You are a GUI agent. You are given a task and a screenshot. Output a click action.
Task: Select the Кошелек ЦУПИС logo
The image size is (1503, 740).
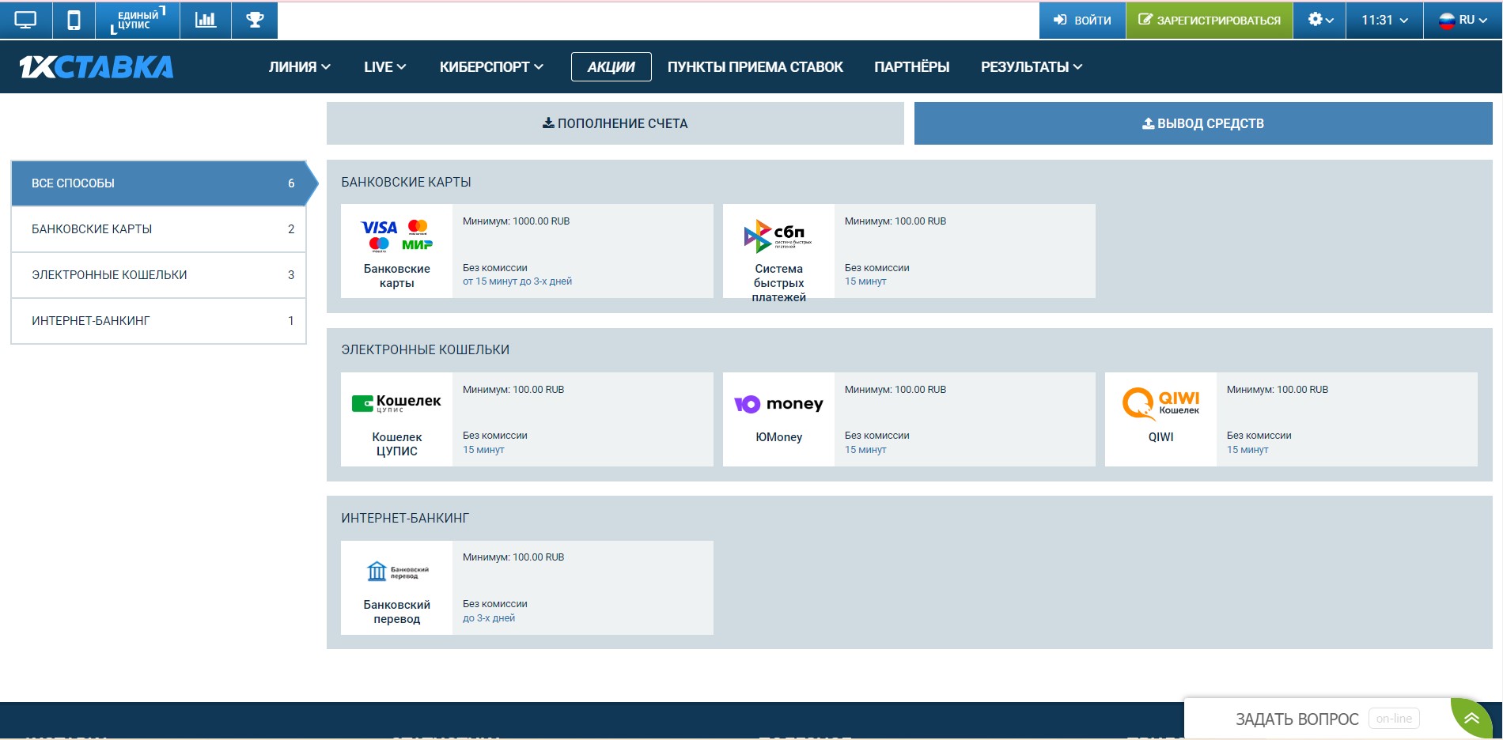tap(397, 403)
